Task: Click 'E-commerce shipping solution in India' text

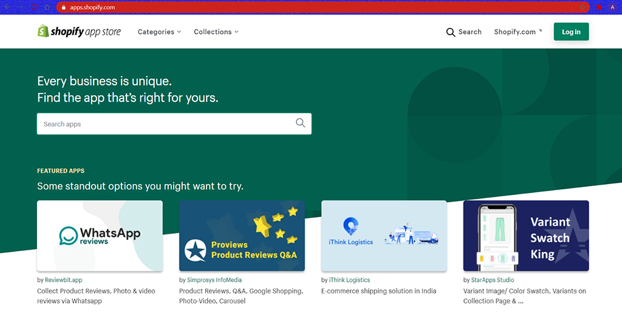Action: (378, 291)
